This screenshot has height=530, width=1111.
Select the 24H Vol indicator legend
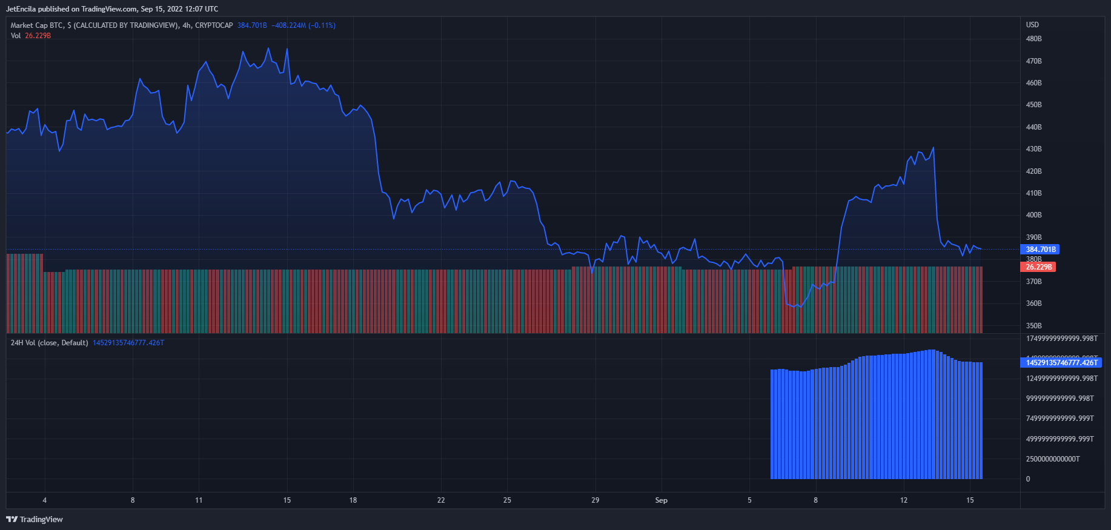click(49, 343)
